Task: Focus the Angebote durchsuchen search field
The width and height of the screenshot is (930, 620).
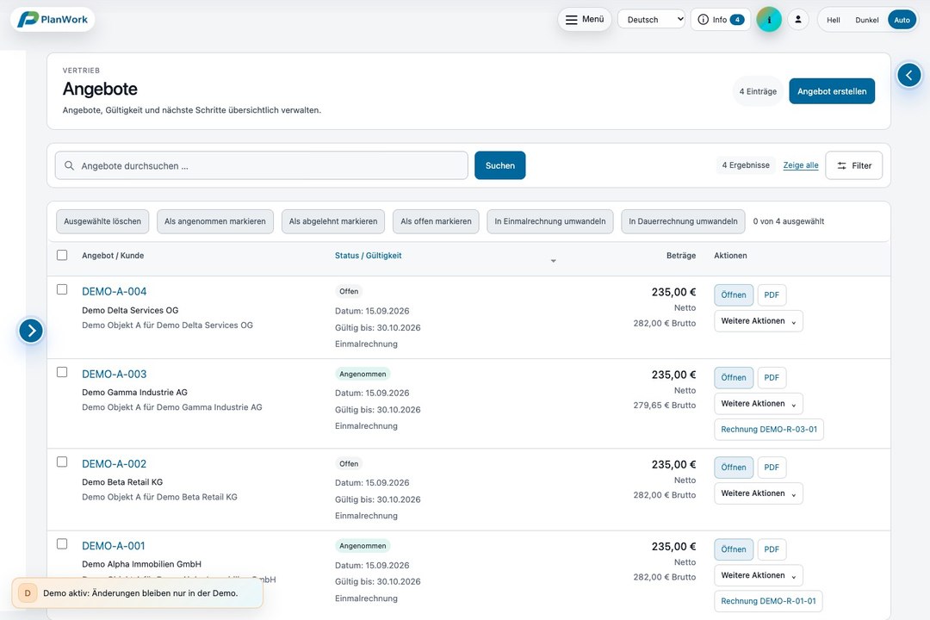Action: pos(261,165)
